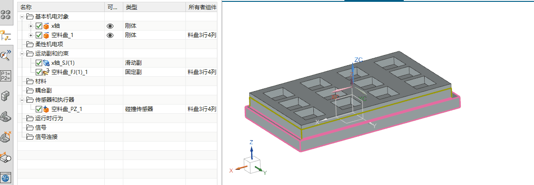Viewport: 534px width, 185px height.
Task: Select the 运行时行为 folder
Action: [49, 118]
